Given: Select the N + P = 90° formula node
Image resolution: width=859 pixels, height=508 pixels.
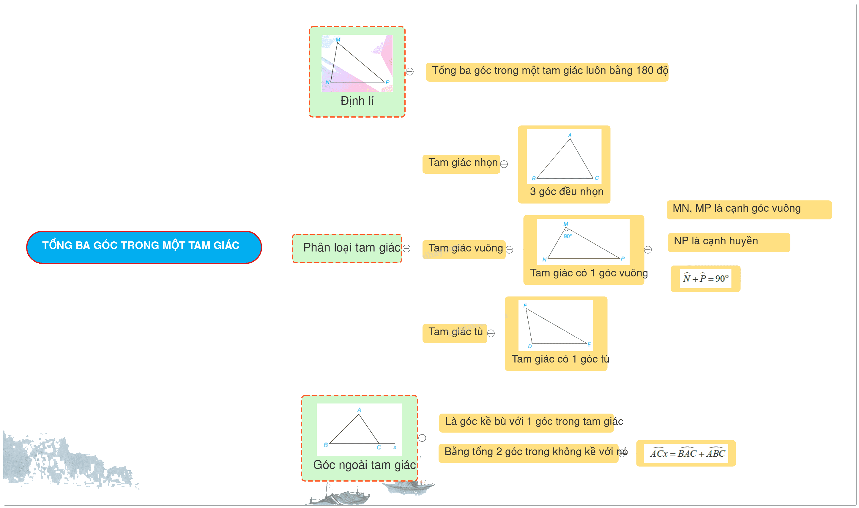Looking at the screenshot, I should pyautogui.click(x=706, y=279).
